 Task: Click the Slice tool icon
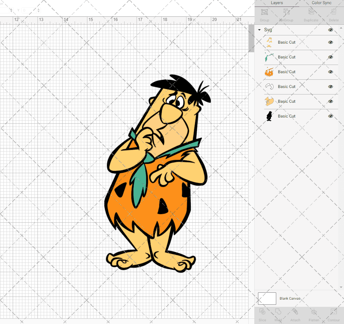click(262, 311)
